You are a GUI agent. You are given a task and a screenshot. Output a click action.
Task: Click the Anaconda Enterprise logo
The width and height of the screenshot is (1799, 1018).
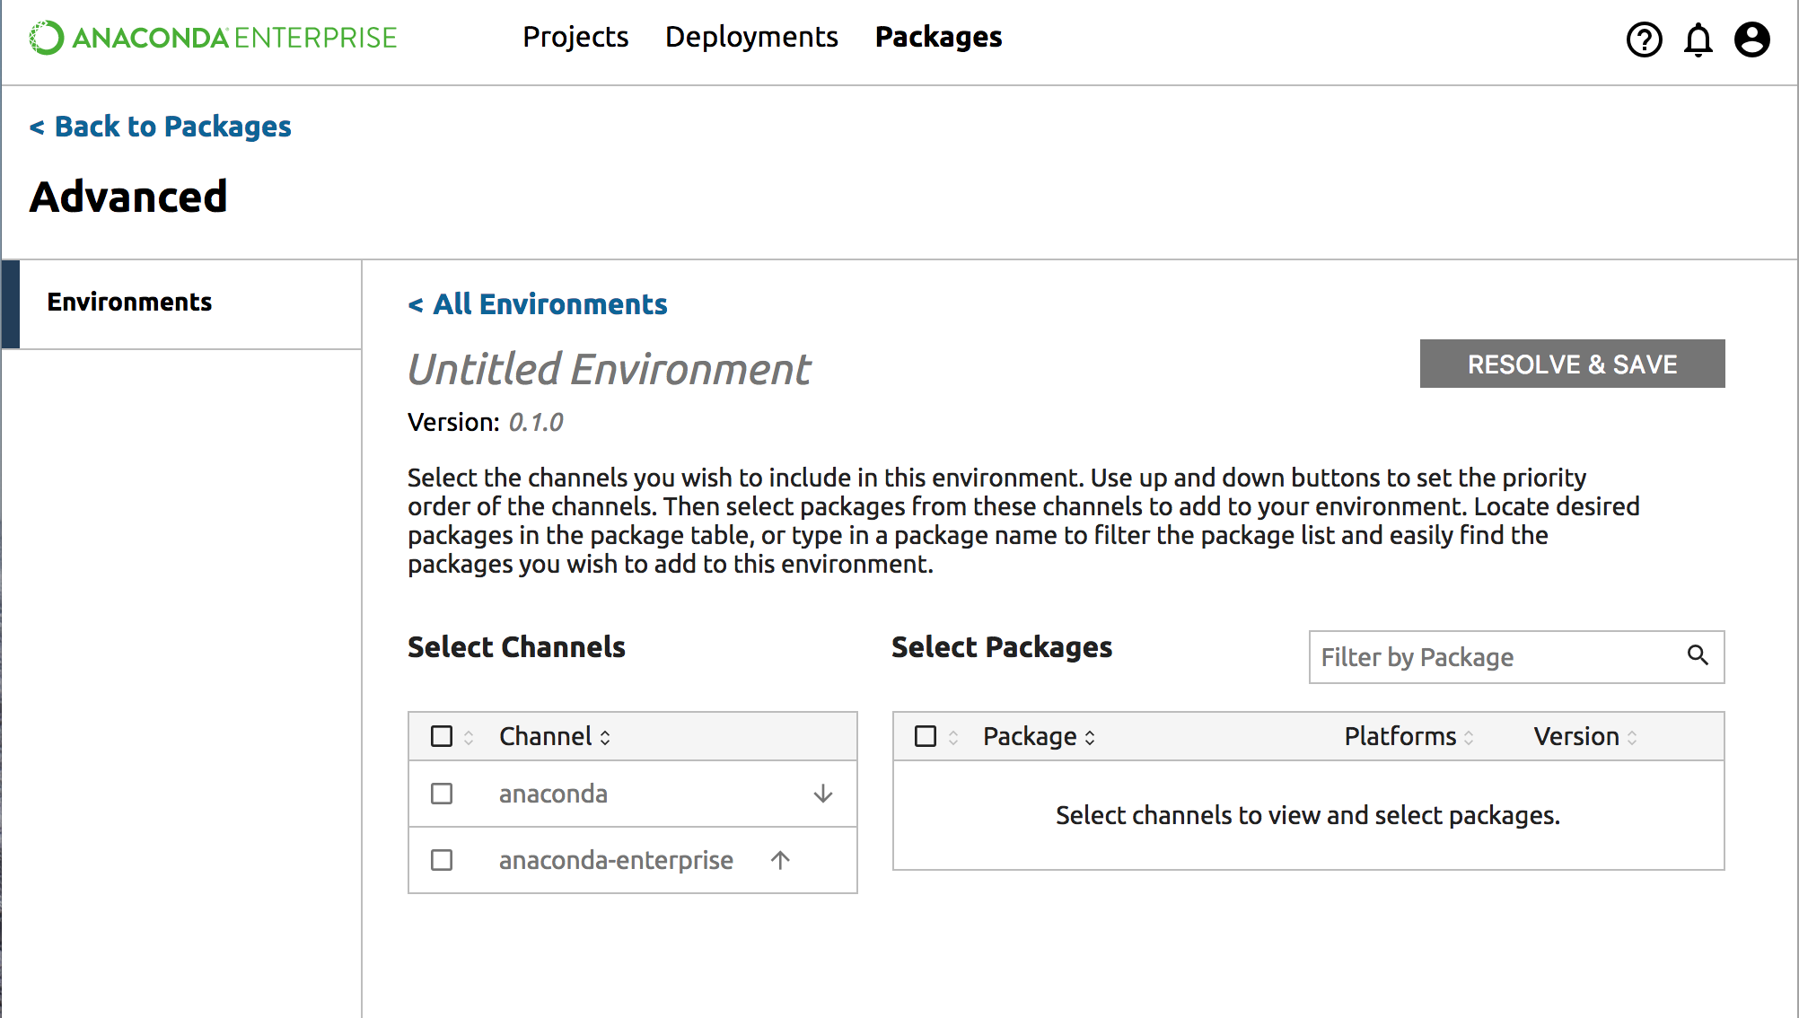coord(213,38)
